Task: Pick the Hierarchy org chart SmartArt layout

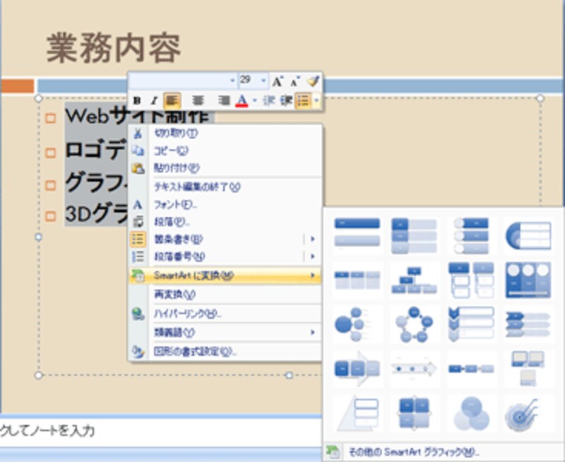Action: [x=414, y=280]
